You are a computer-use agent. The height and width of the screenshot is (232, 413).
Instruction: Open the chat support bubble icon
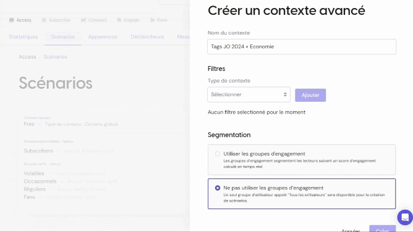(405, 217)
